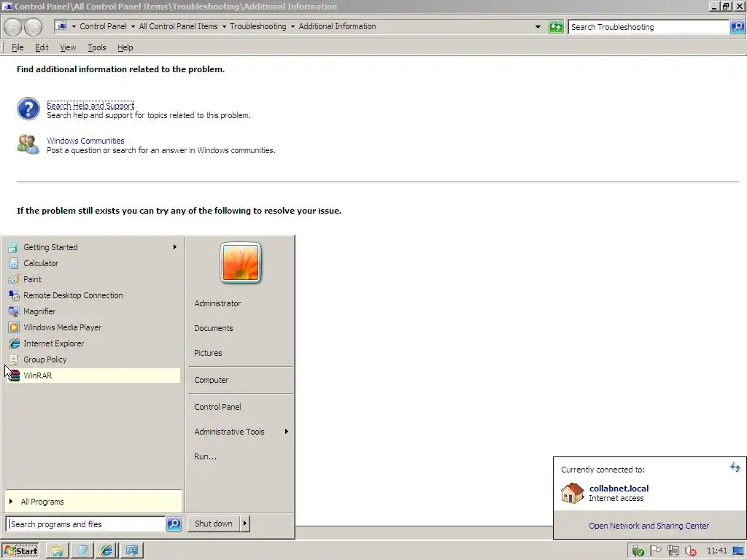Click the Windows Media Player icon
747x560 pixels.
14,327
